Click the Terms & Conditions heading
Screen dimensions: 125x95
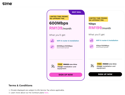20,86
